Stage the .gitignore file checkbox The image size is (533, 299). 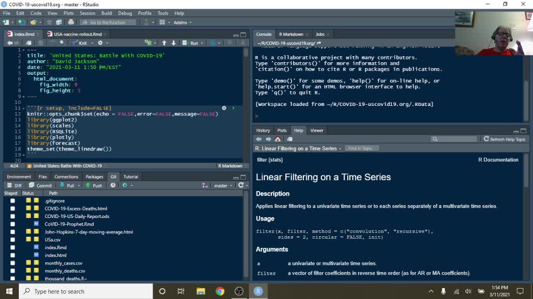pos(12,201)
